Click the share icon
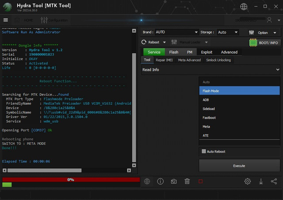The height and width of the screenshot is (200, 283). coord(274,181)
